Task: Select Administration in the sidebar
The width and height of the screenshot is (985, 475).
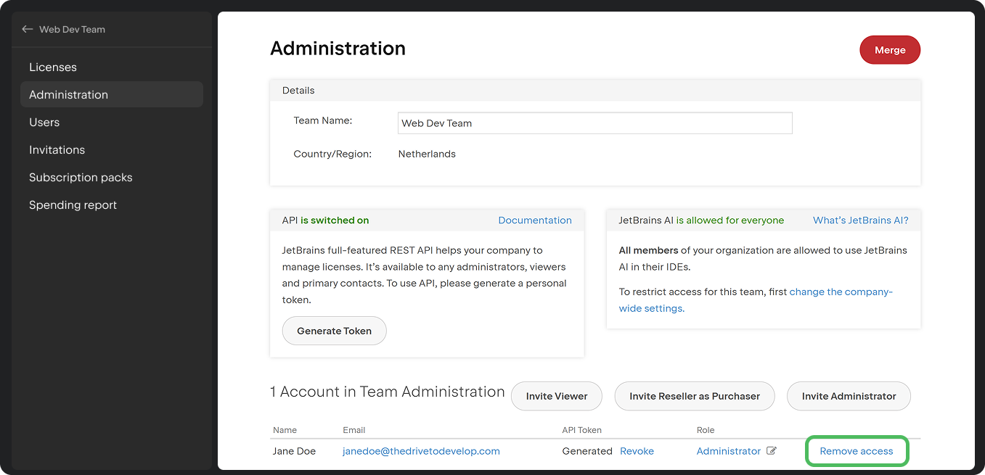Action: click(x=68, y=94)
